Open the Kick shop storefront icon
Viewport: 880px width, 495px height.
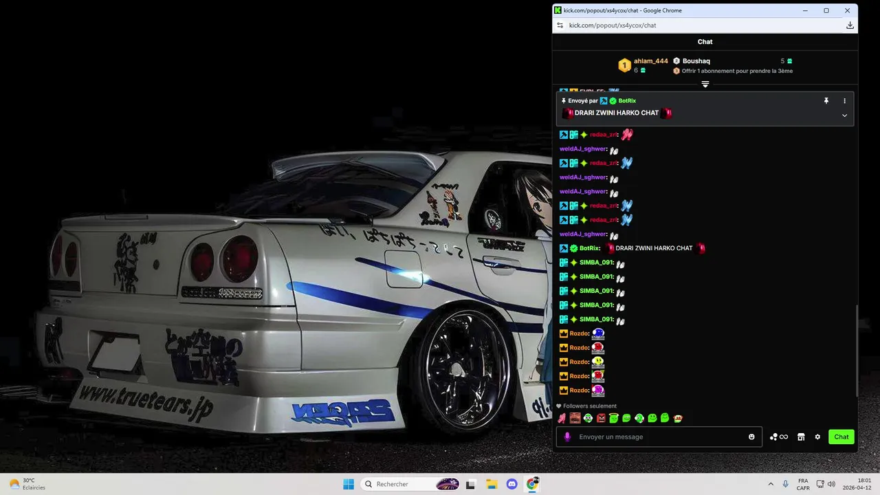801,437
